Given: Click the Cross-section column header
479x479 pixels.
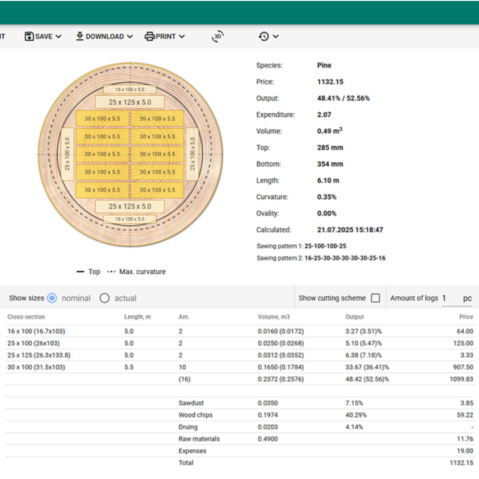Looking at the screenshot, I should point(26,317).
